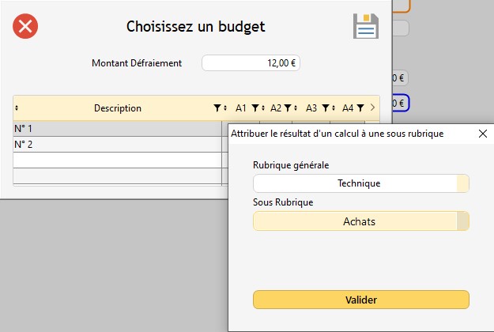Open the A2 column filter funnel
This screenshot has width=494, height=332.
(288, 108)
